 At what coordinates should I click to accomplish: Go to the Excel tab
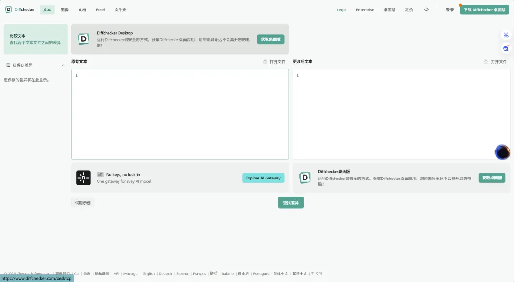100,10
